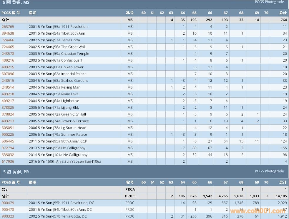Viewport: 289px width, 219px height.
Task: Select PCGS number 243578
Action: coord(8,54)
